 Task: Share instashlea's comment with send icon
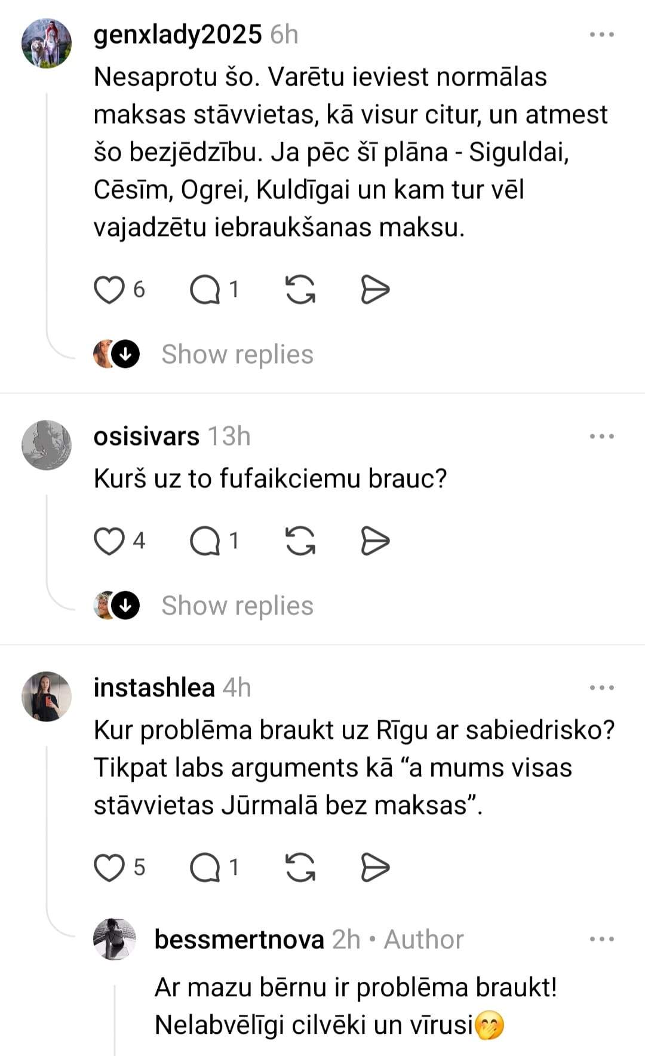(375, 868)
